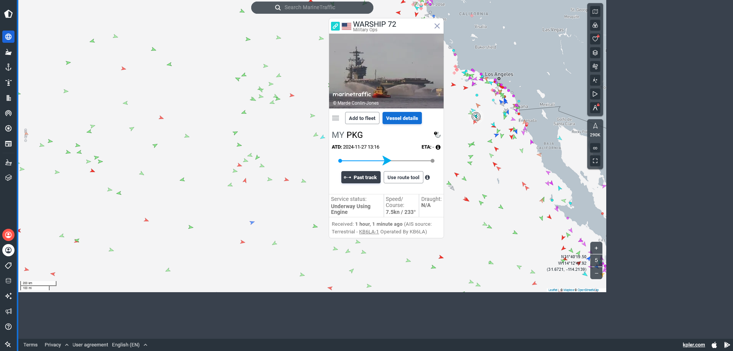Open the User agreement link

pyautogui.click(x=90, y=345)
